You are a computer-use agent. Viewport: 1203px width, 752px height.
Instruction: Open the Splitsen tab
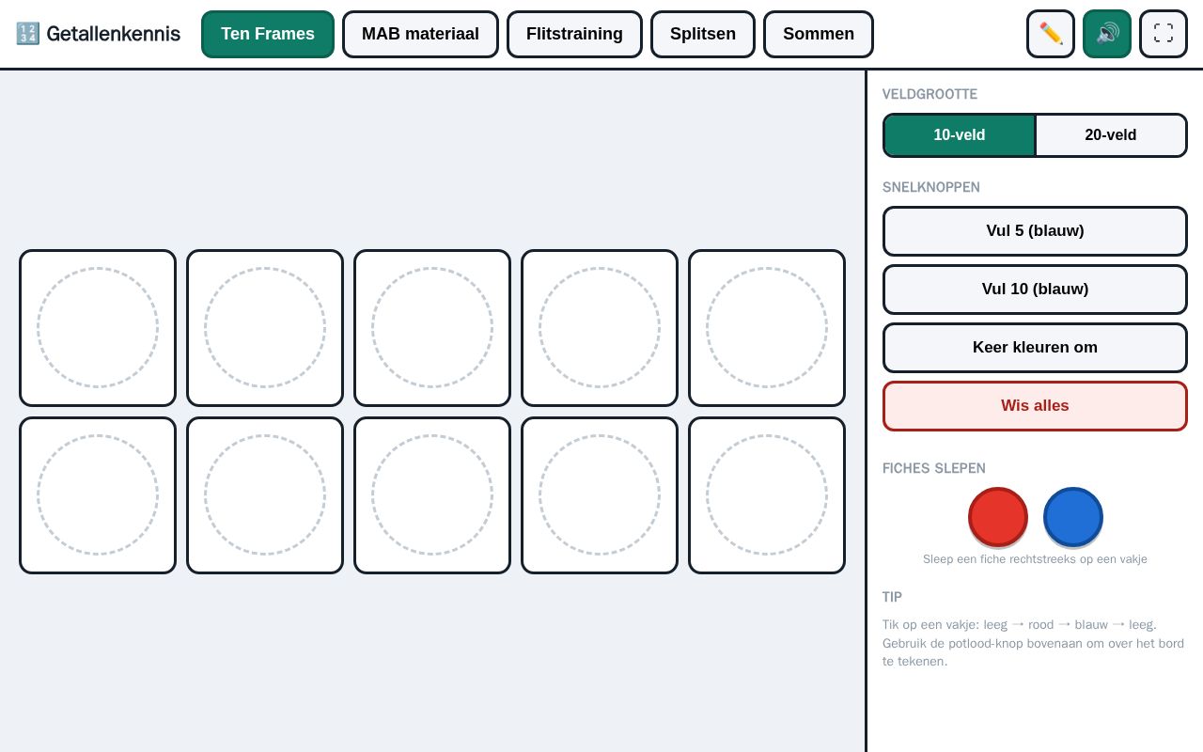click(703, 34)
